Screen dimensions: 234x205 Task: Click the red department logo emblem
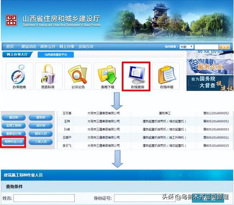click(x=11, y=20)
